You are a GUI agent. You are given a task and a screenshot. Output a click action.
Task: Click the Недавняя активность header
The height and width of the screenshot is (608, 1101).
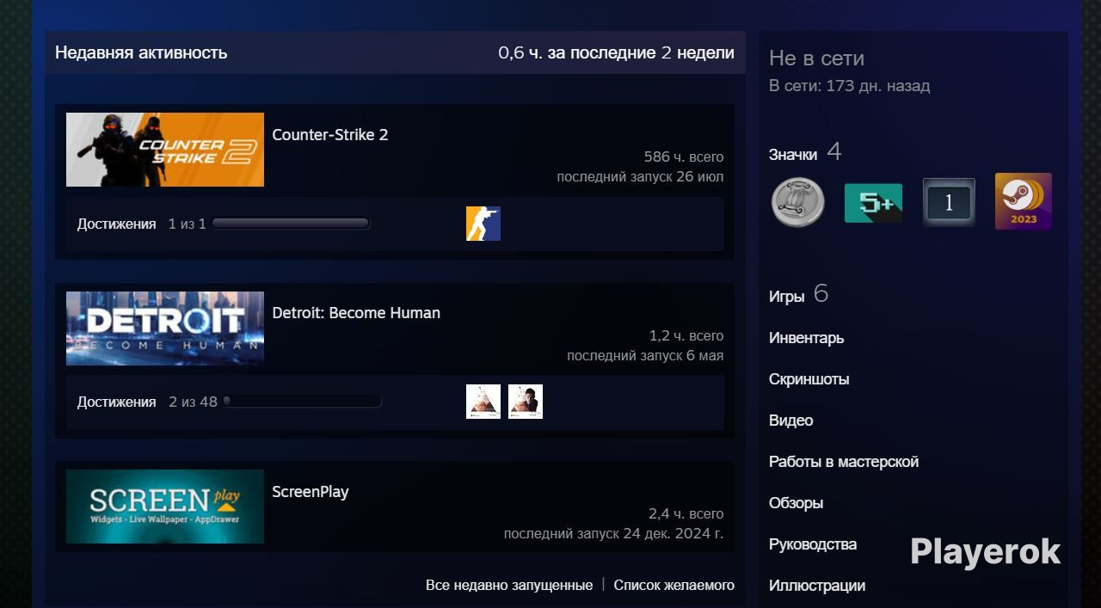pos(141,52)
